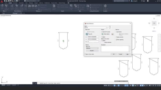The height and width of the screenshot is (90, 161).
Task: Click the customization menu icon in status bar
Action: (x=160, y=85)
